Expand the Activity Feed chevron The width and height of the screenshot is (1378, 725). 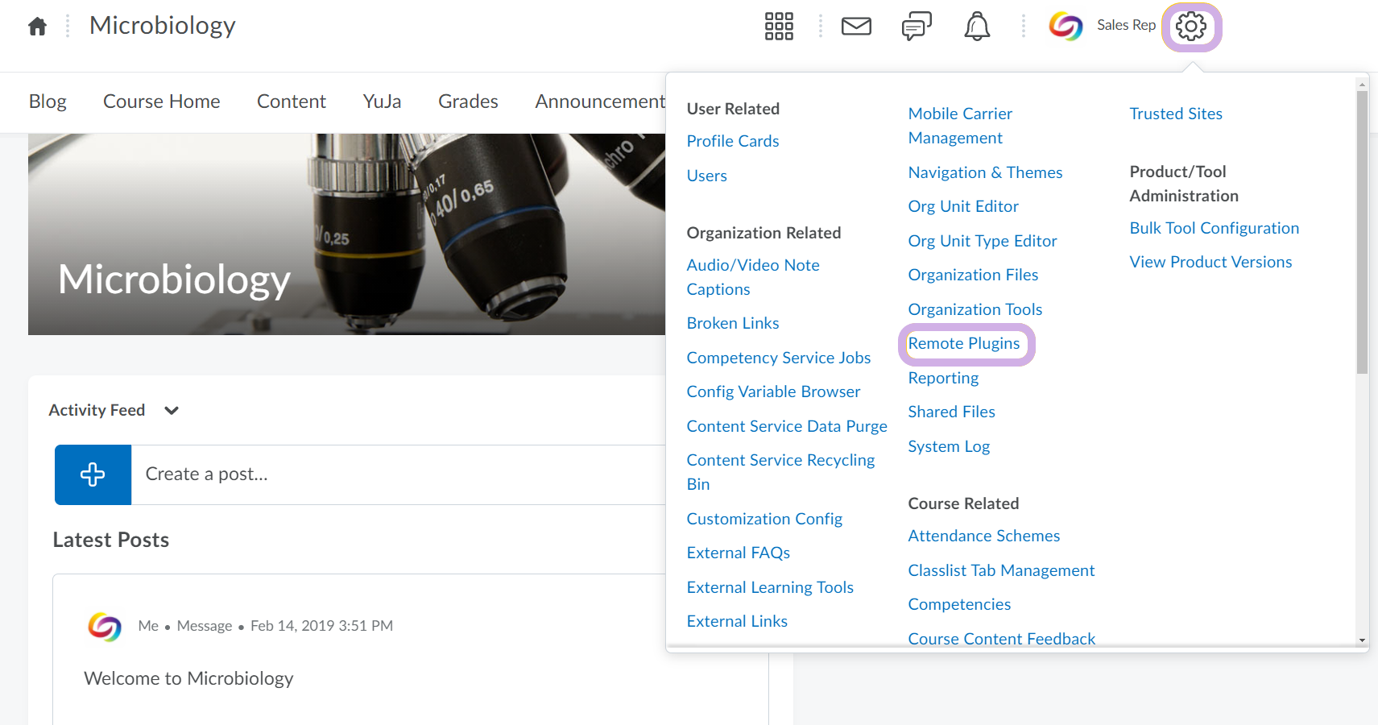click(171, 410)
